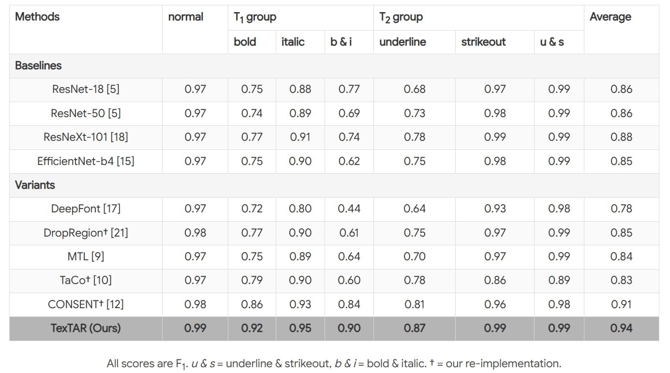Screen dimensions: 670x373
Task: Click TexTAR's 0.94 Average score
Action: point(621,328)
